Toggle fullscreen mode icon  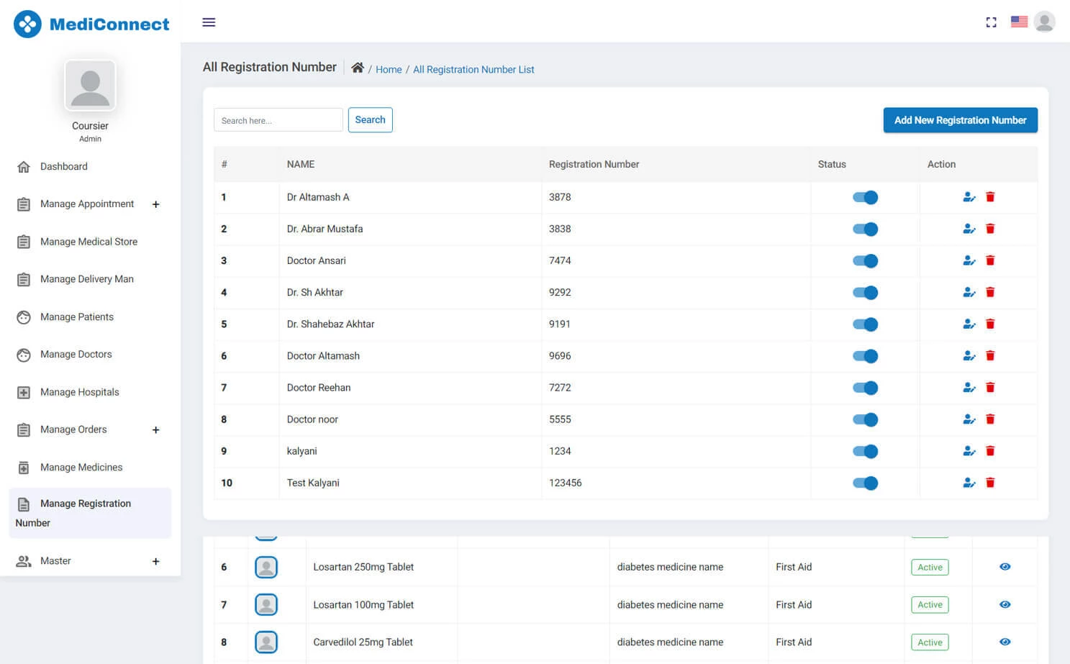[991, 22]
